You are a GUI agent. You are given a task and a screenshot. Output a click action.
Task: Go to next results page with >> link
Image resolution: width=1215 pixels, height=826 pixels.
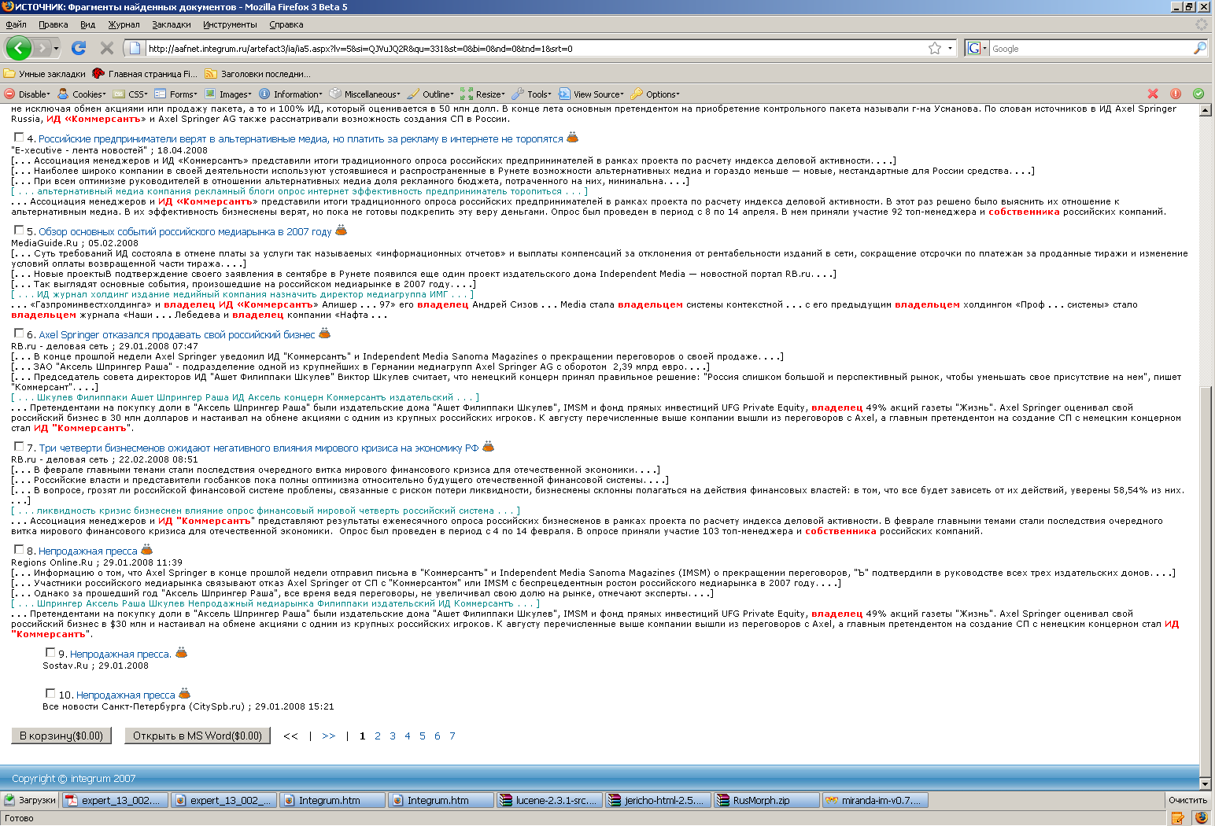coord(328,736)
